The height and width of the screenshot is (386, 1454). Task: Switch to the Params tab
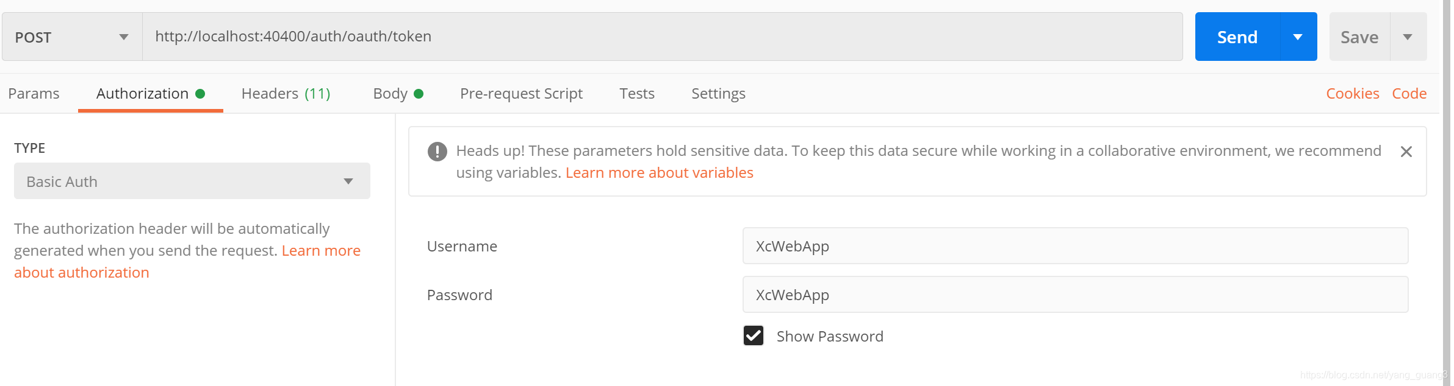[34, 94]
